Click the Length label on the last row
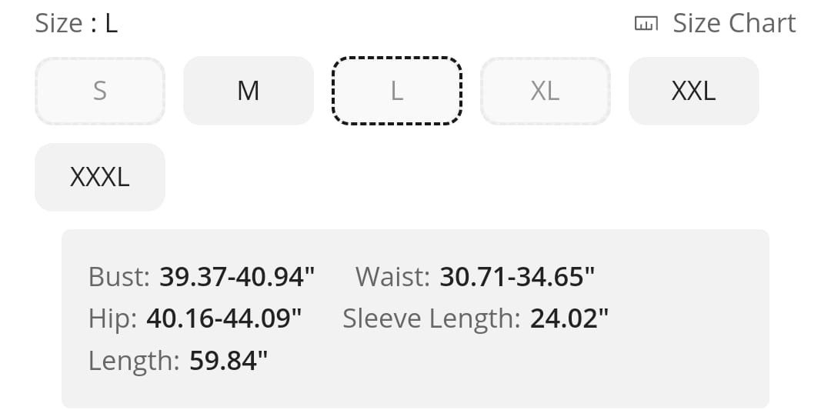Viewport: 831px width, 410px height. (134, 360)
